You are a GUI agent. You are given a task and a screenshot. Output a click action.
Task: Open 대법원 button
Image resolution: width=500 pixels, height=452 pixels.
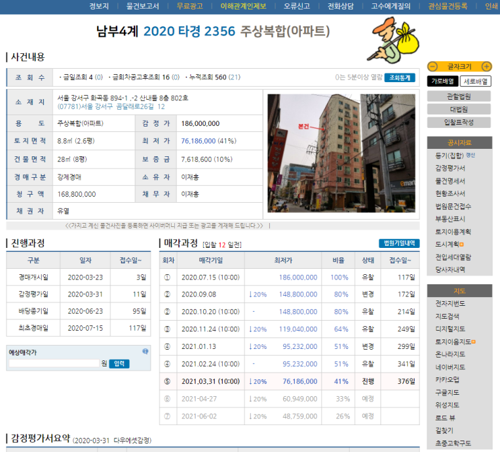[x=458, y=109]
